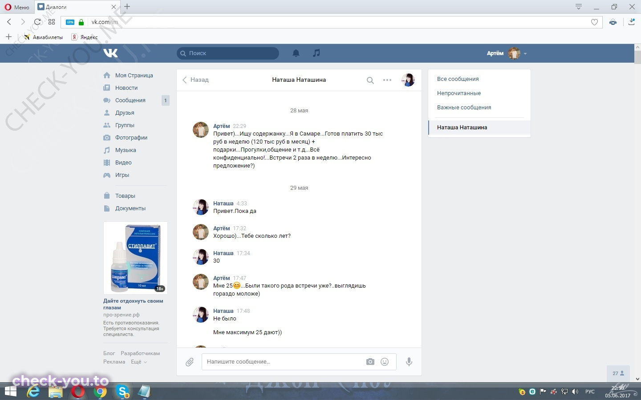This screenshot has width=641, height=400.
Task: Open Видео in the sidebar
Action: pyautogui.click(x=123, y=163)
